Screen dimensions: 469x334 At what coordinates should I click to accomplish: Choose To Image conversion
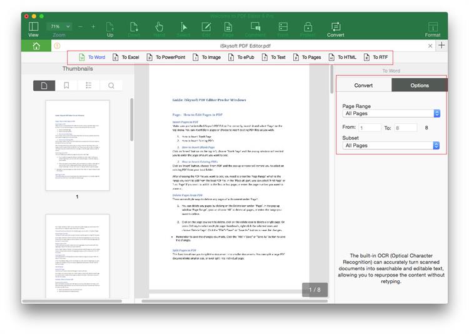pyautogui.click(x=207, y=57)
